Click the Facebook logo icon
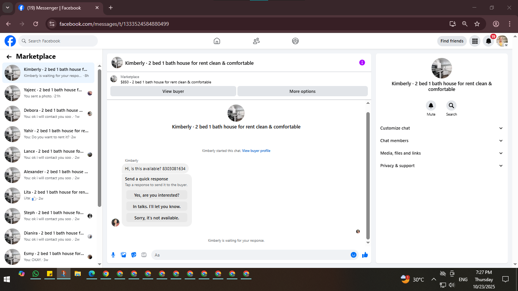 (x=10, y=41)
